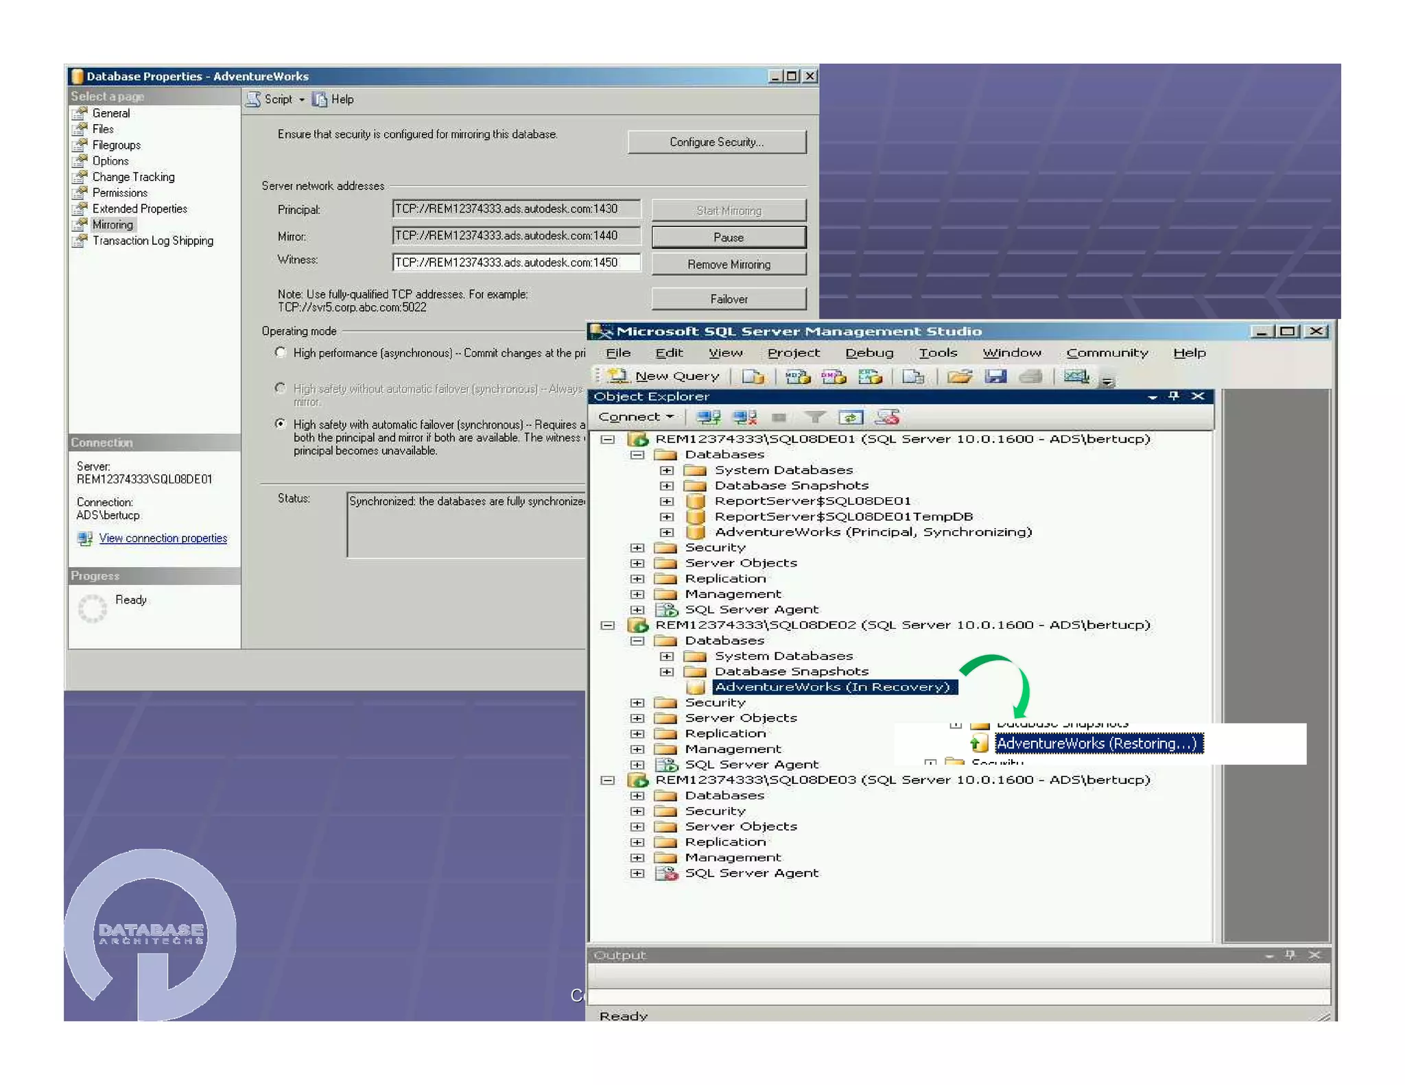
Task: Expand Databases under SQL08DE03 server
Action: (637, 796)
